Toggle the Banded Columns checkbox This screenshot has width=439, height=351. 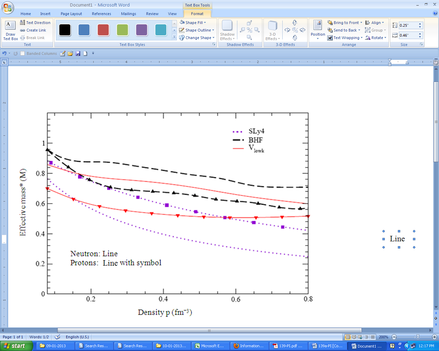pos(23,53)
